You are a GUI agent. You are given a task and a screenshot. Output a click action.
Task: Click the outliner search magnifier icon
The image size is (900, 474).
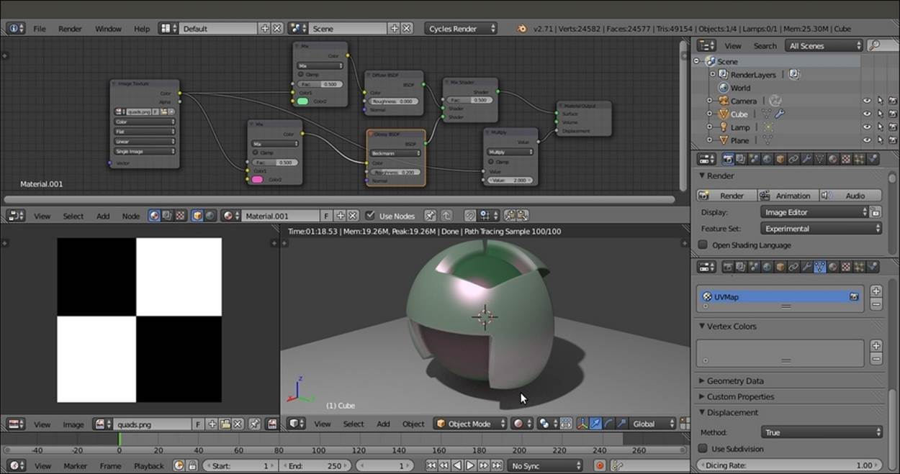[874, 45]
